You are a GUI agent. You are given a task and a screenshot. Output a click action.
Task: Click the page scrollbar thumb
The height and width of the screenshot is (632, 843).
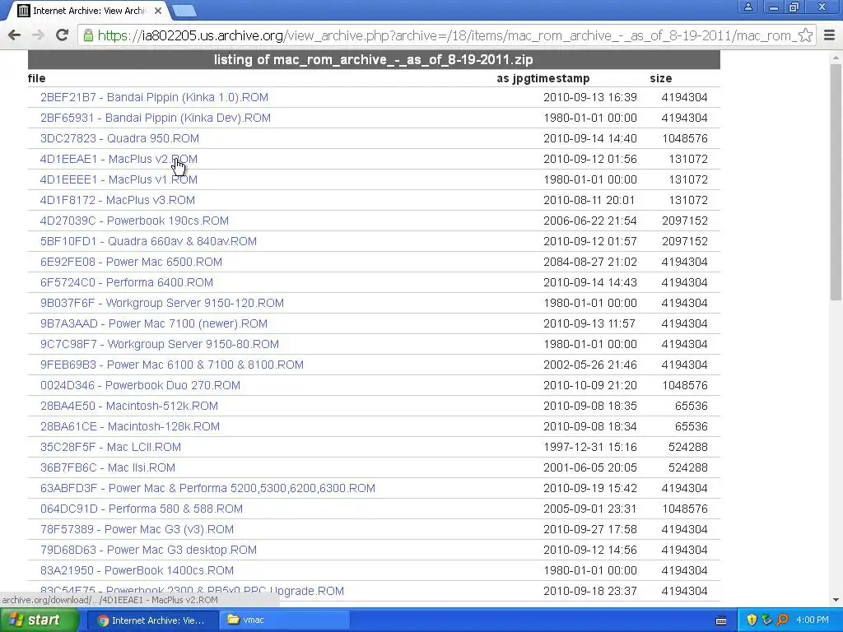pos(836,182)
